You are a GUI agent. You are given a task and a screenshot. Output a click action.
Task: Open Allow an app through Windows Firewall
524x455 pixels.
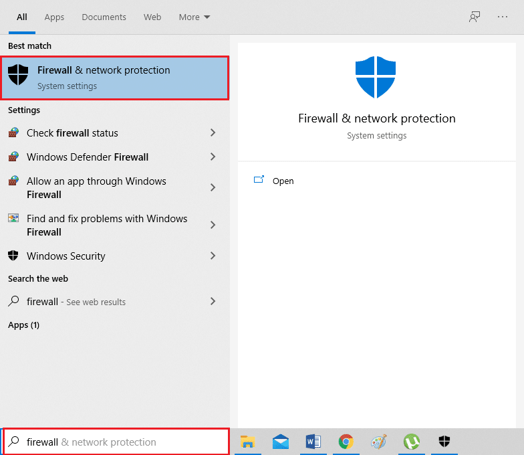pyautogui.click(x=96, y=188)
